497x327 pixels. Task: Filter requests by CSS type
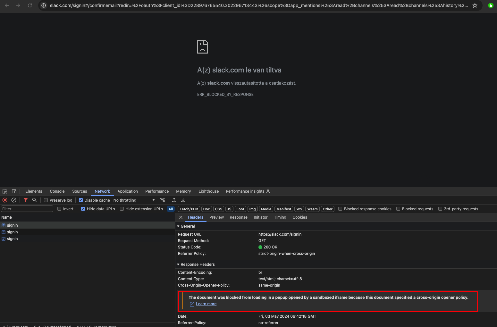click(x=219, y=209)
